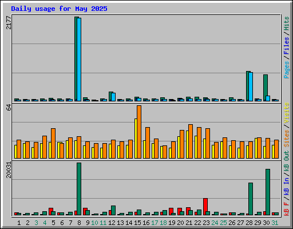The width and height of the screenshot is (293, 229).
Task: Click day 25 on the x-axis
Action: [223, 223]
